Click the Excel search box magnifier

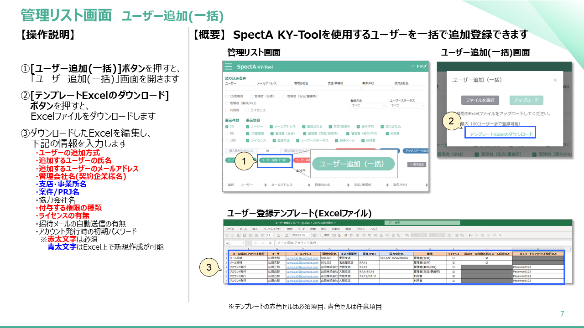[x=389, y=222]
